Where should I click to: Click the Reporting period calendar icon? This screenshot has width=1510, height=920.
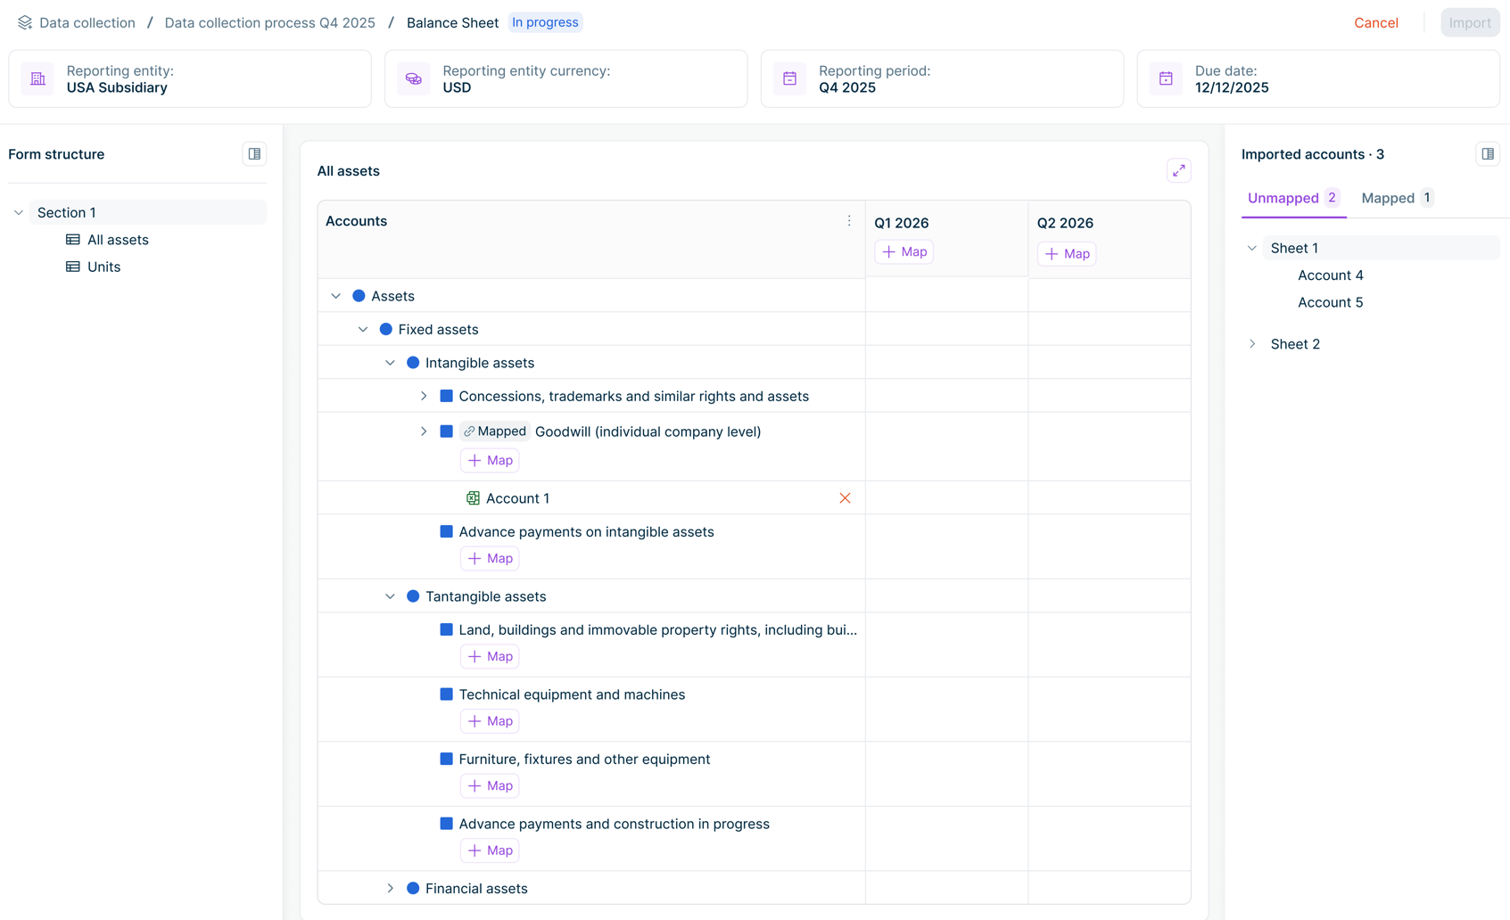789,78
